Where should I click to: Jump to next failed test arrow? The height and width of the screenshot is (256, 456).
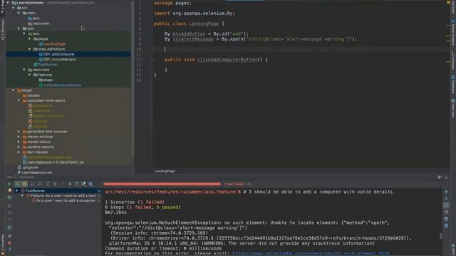click(70, 184)
